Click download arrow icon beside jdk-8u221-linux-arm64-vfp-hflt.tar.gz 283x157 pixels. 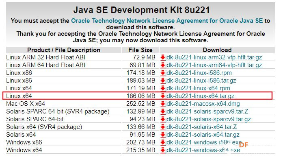[x=163, y=65]
